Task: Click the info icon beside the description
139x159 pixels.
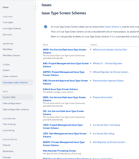Action: click(46, 27)
